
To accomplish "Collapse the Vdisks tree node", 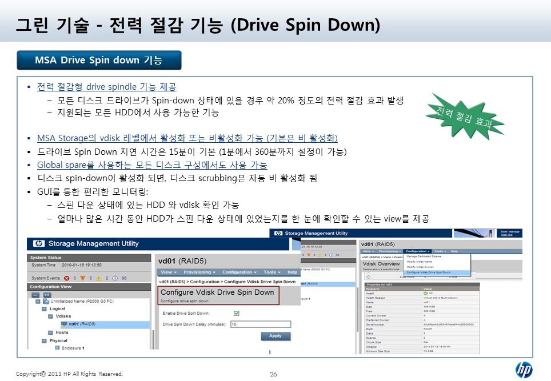I will pos(51,316).
